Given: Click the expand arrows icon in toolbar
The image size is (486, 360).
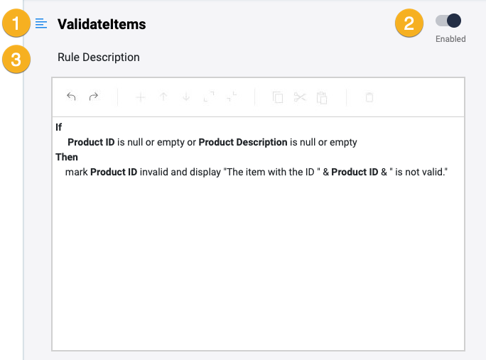Looking at the screenshot, I should 208,97.
